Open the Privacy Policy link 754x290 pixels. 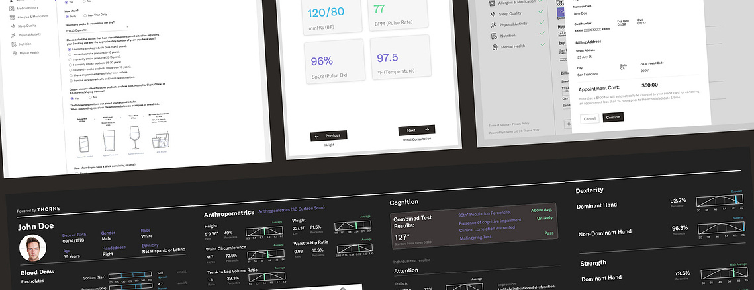point(520,124)
